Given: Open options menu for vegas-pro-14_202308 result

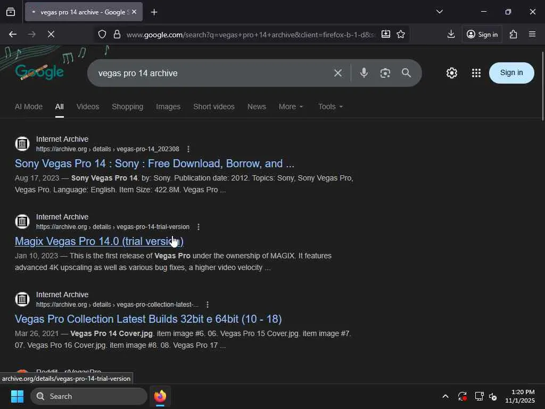Looking at the screenshot, I should pos(188,149).
